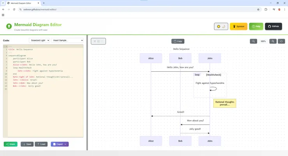
Task: Open the browser extensions puzzle icon
Action: 266,9
